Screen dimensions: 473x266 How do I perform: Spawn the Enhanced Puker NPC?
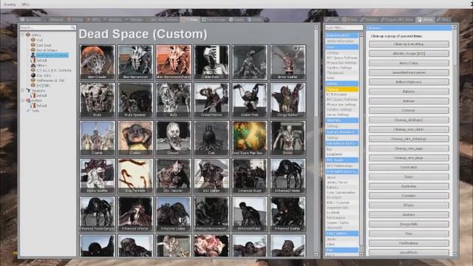[250, 214]
